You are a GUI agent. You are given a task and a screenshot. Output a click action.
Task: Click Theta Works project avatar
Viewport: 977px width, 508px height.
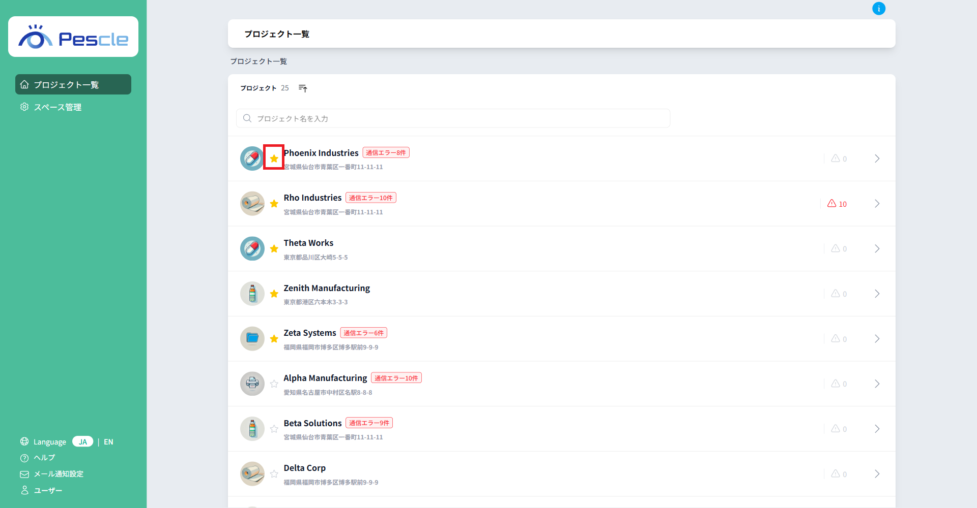(252, 249)
